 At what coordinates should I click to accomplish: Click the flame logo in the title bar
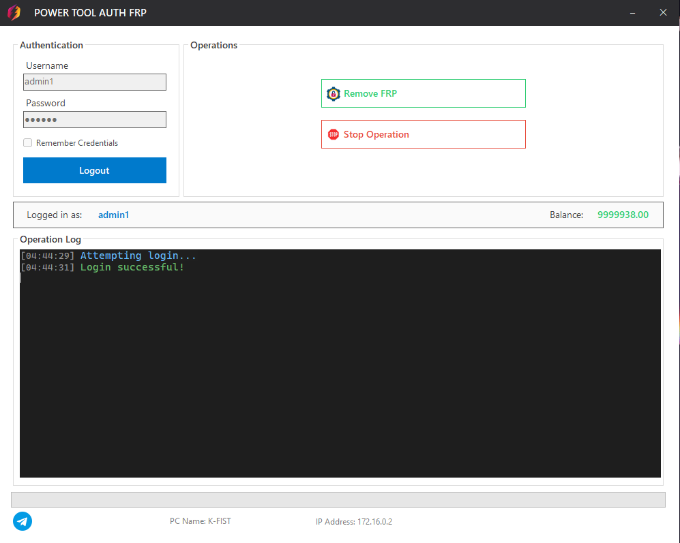[x=14, y=12]
